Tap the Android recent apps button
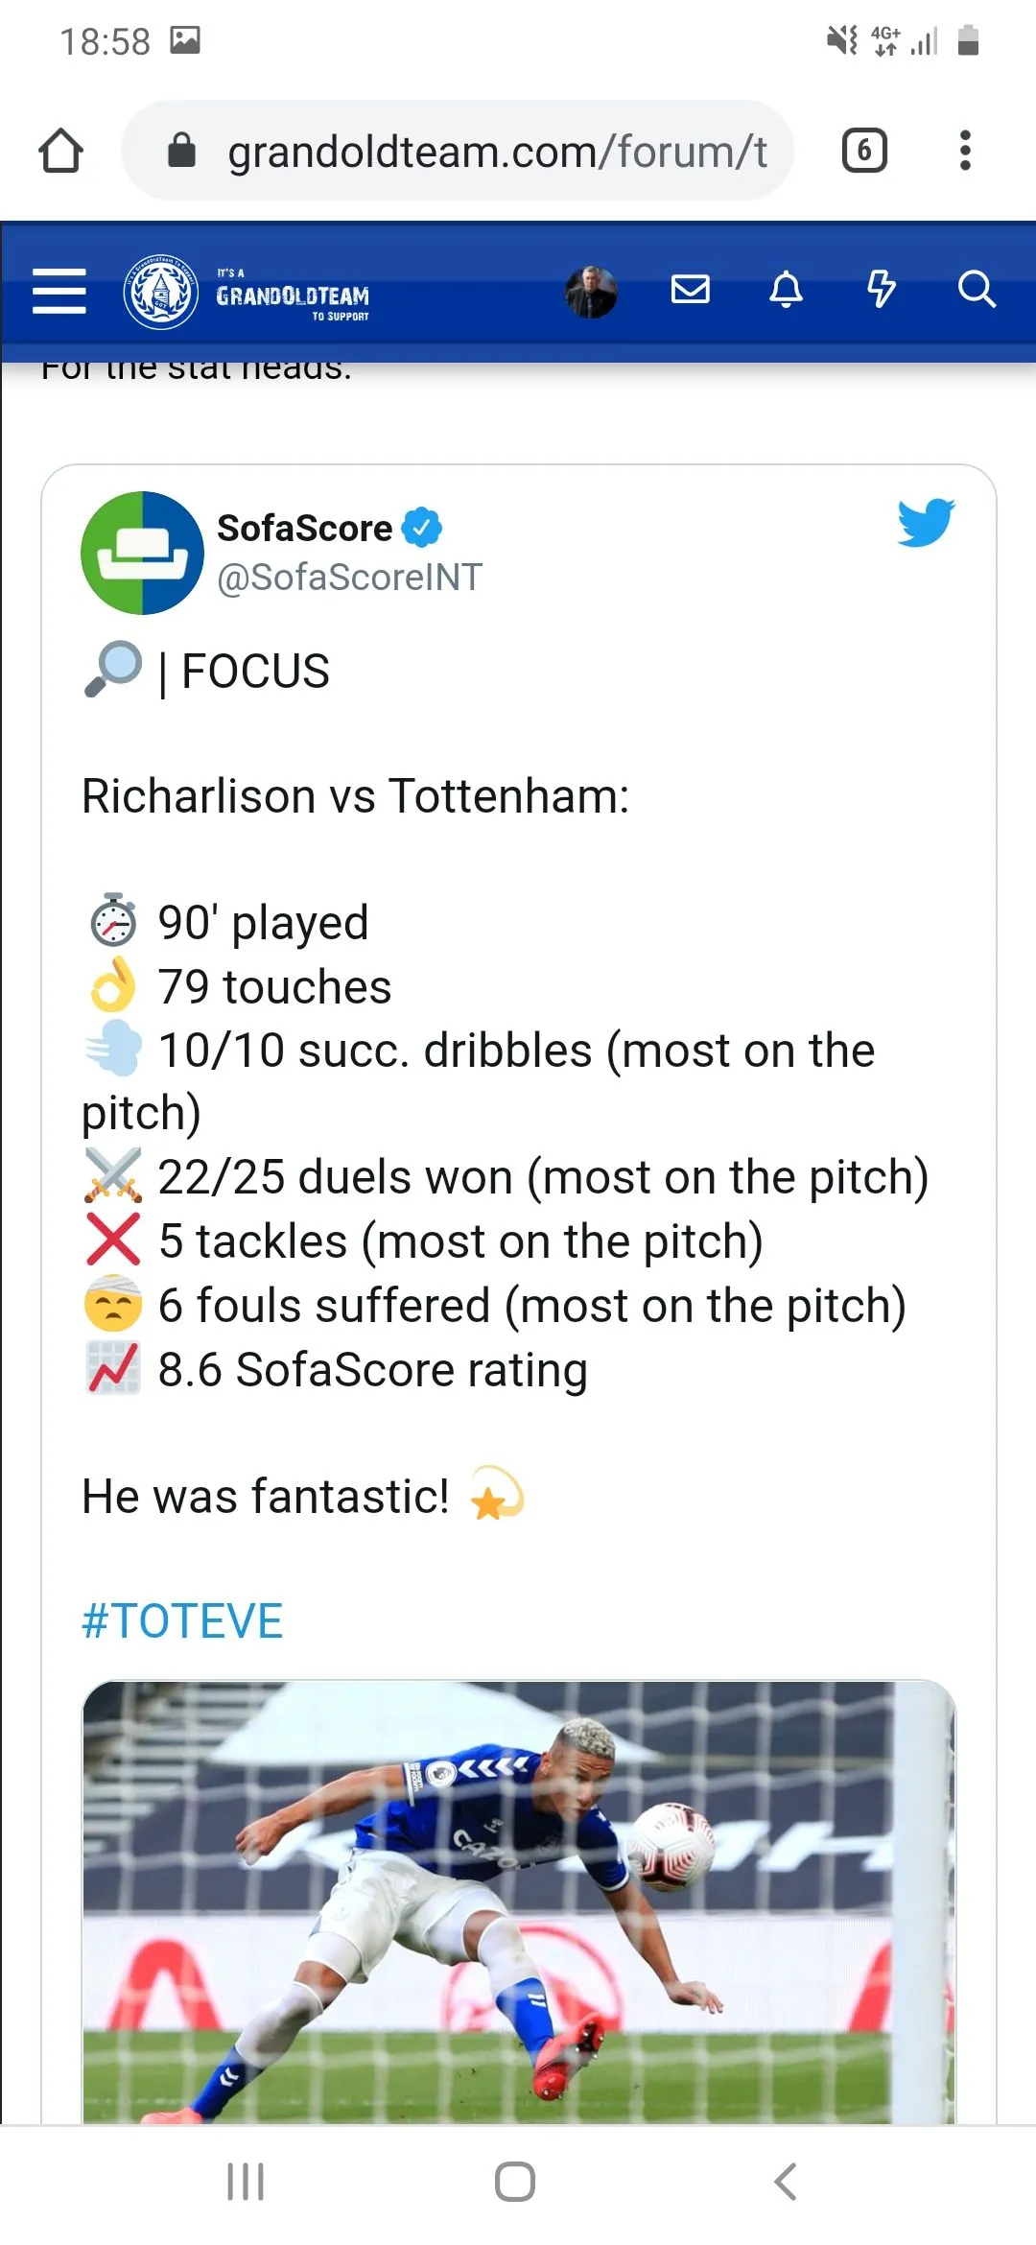The image size is (1036, 2245). (x=246, y=2182)
